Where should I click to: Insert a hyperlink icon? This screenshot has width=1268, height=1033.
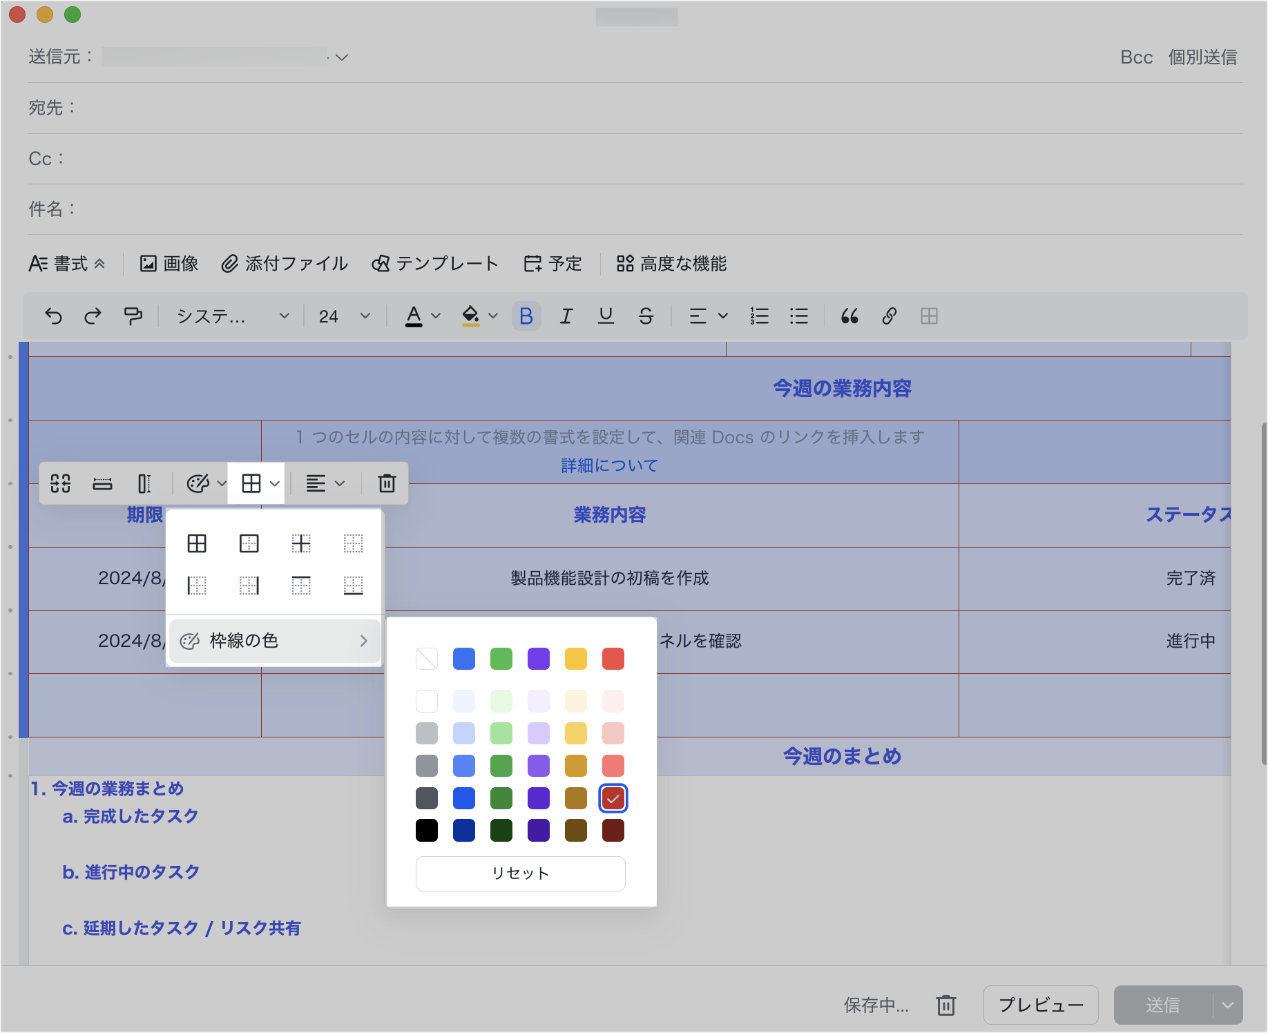890,316
